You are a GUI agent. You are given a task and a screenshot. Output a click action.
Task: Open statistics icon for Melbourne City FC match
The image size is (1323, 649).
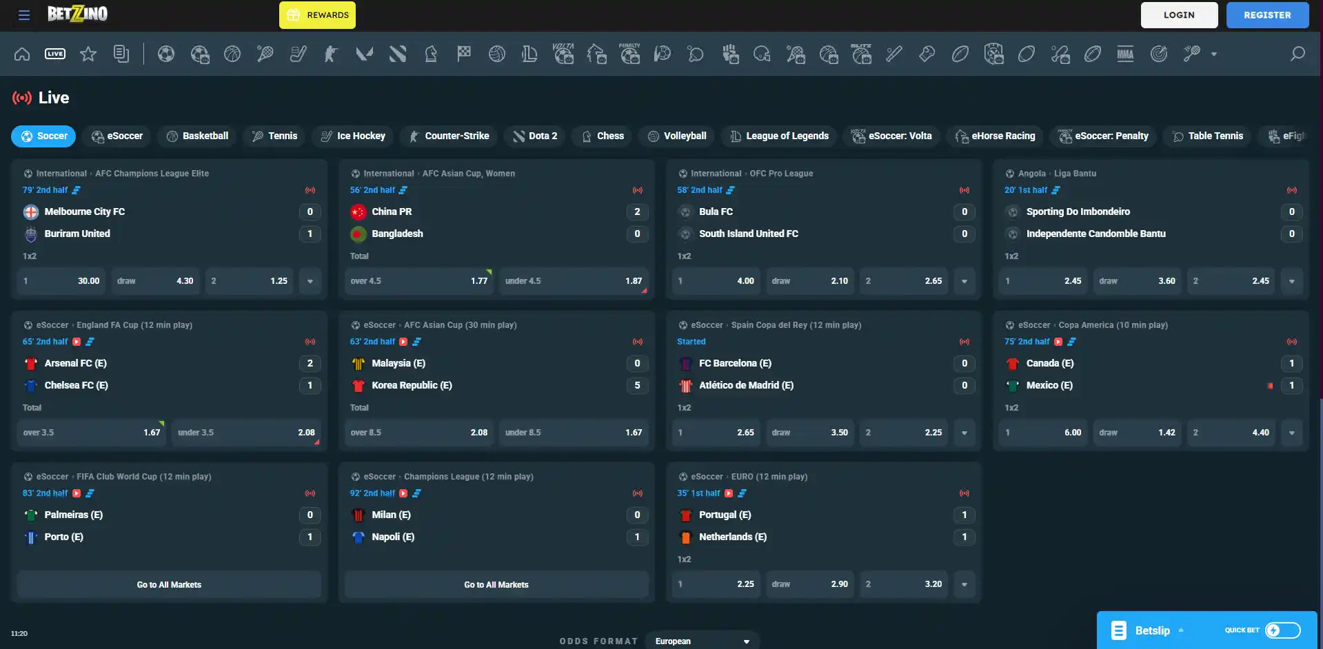point(77,190)
